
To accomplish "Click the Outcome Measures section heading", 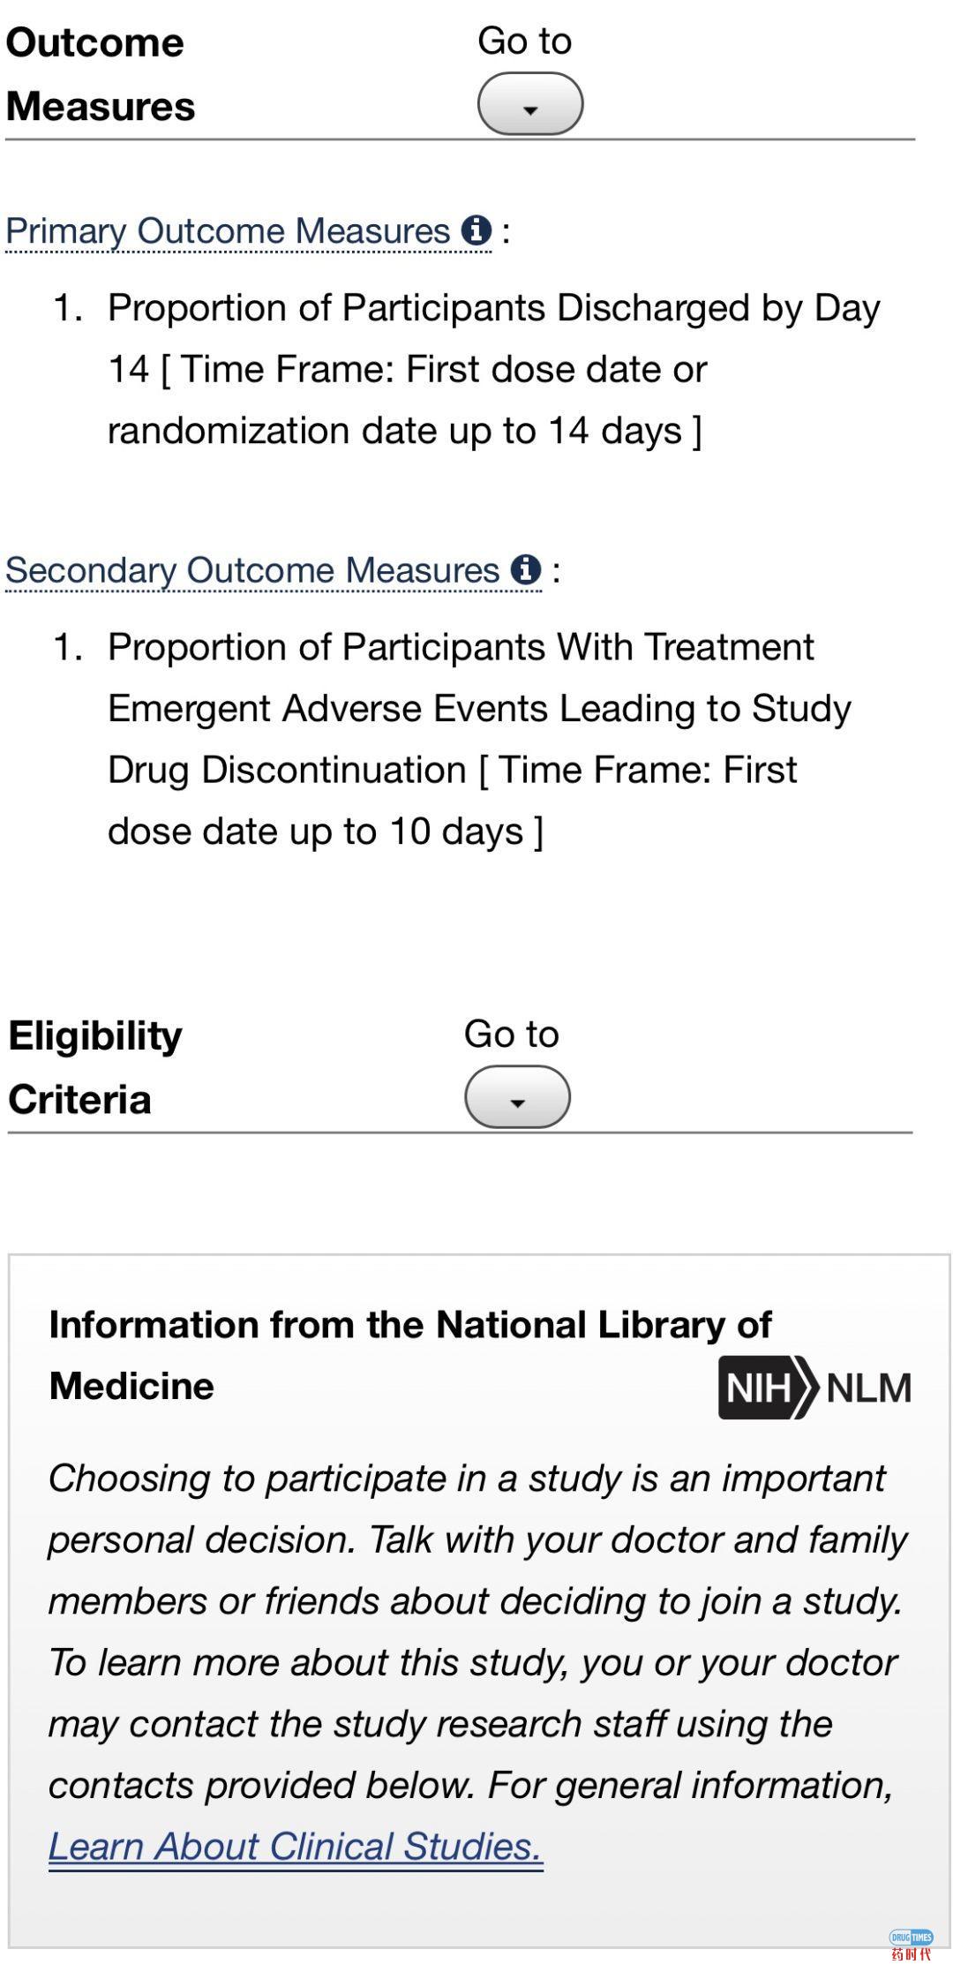I will click(100, 74).
